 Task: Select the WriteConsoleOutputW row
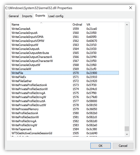pos(65,65)
